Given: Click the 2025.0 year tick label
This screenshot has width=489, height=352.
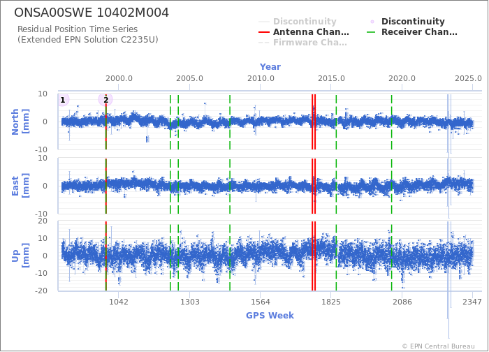Looking at the screenshot, I should pyautogui.click(x=468, y=78).
